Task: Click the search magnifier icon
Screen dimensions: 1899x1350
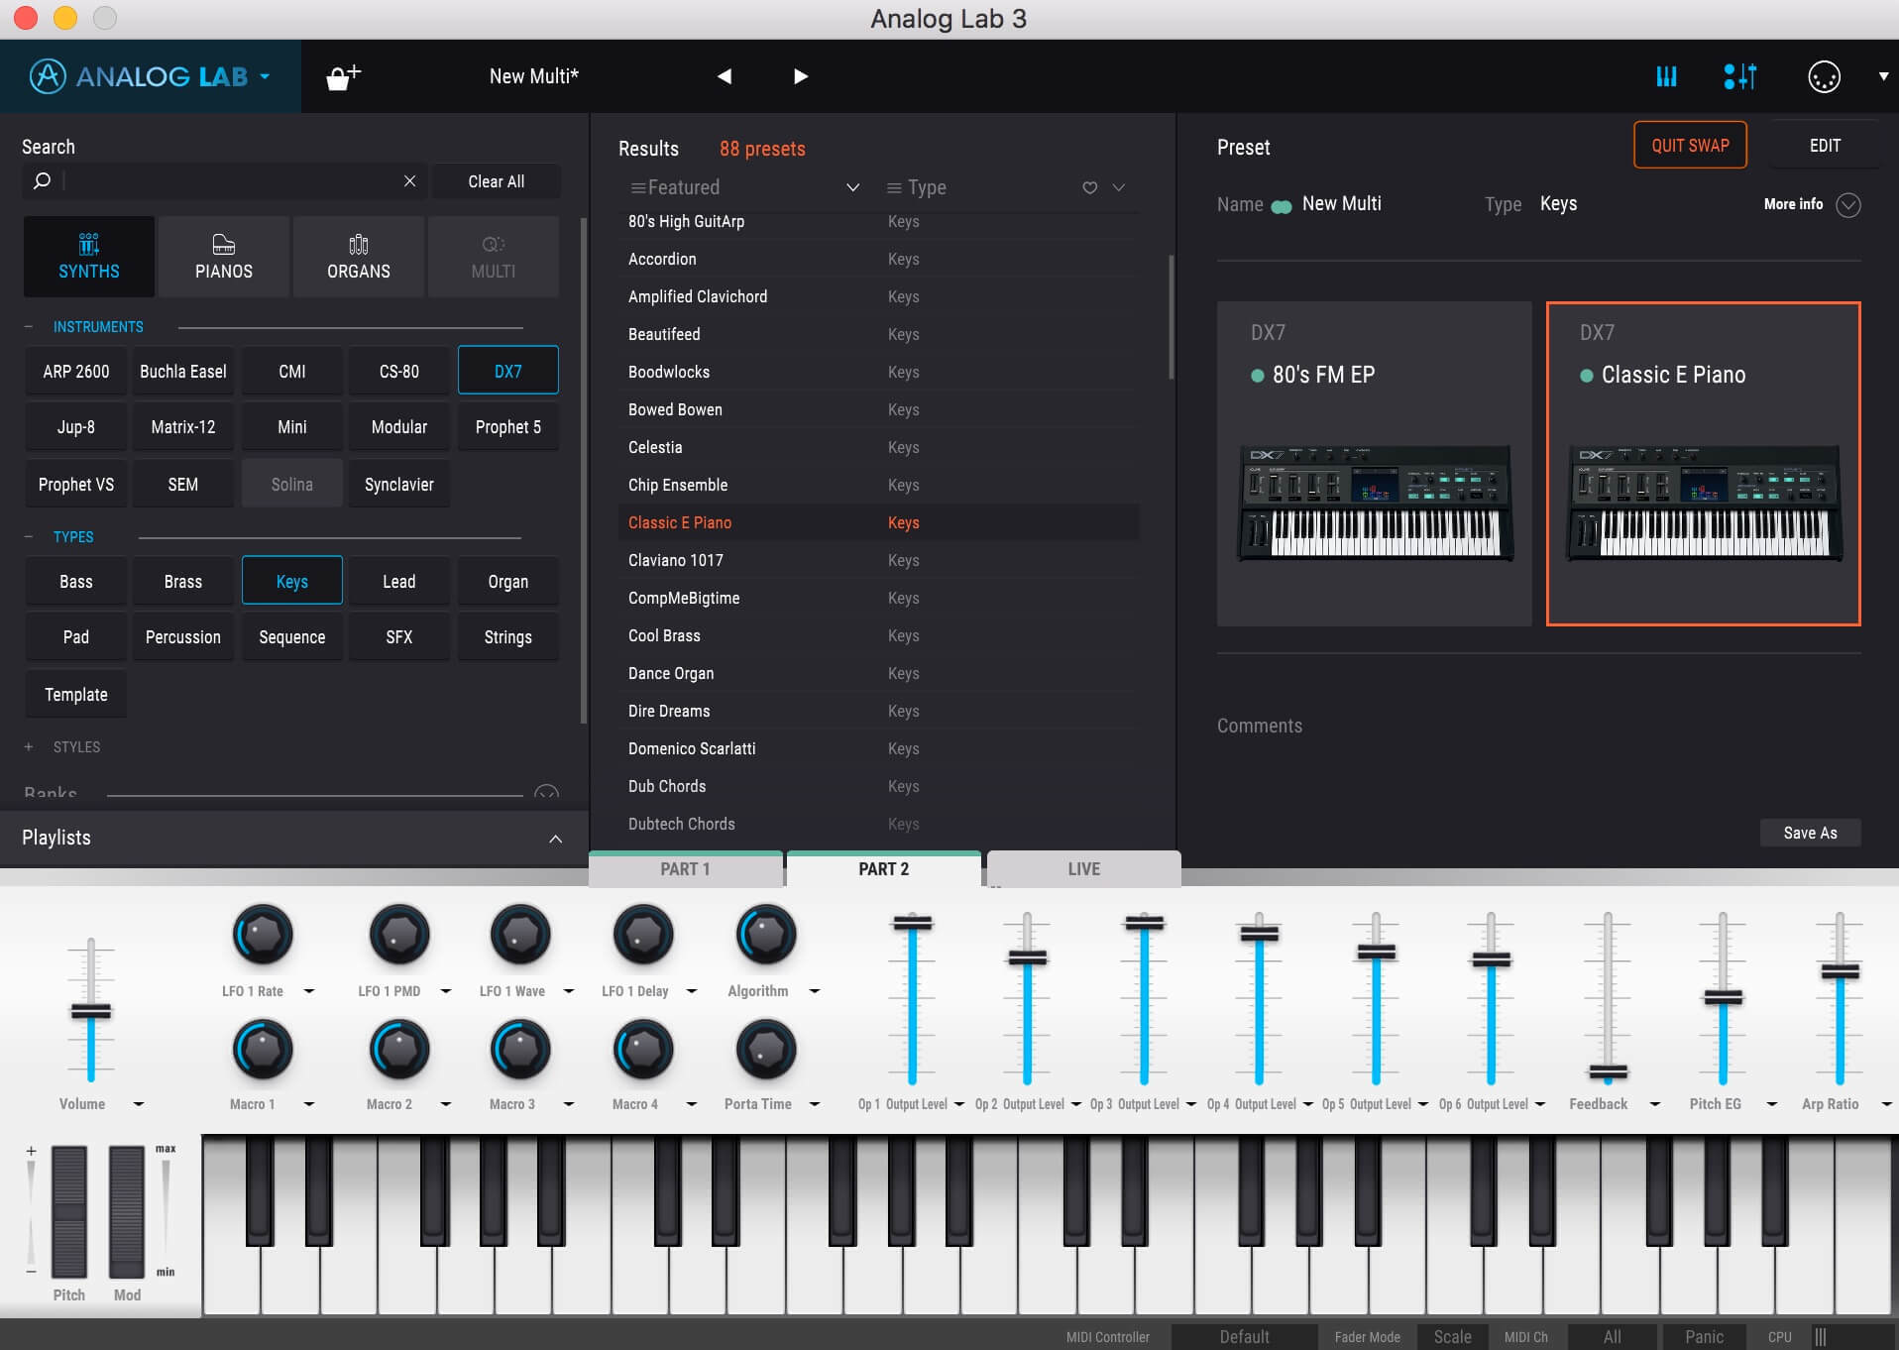Action: [42, 180]
